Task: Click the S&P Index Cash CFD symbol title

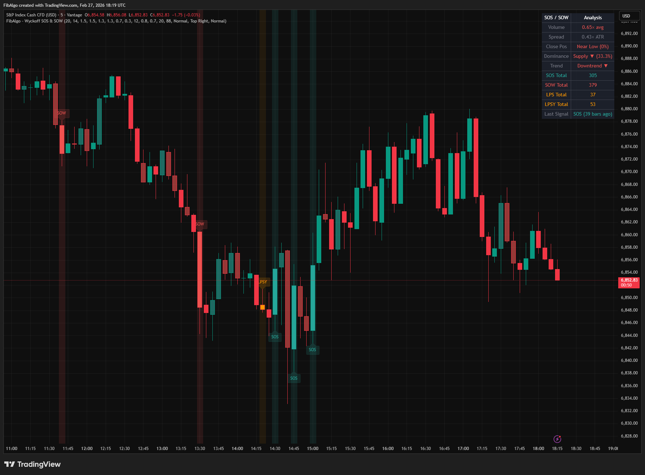Action: [31, 15]
